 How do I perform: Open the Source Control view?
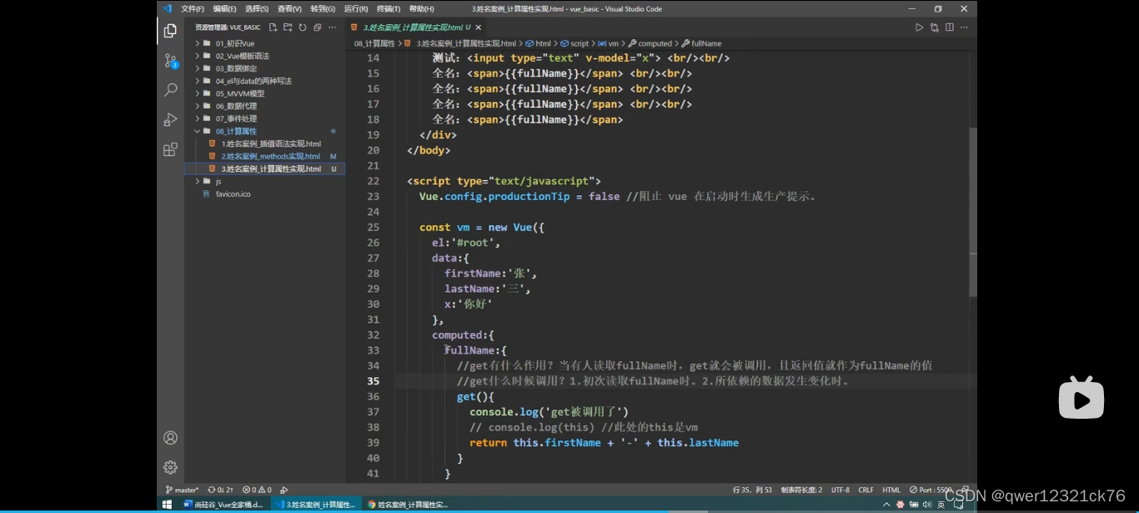(170, 60)
